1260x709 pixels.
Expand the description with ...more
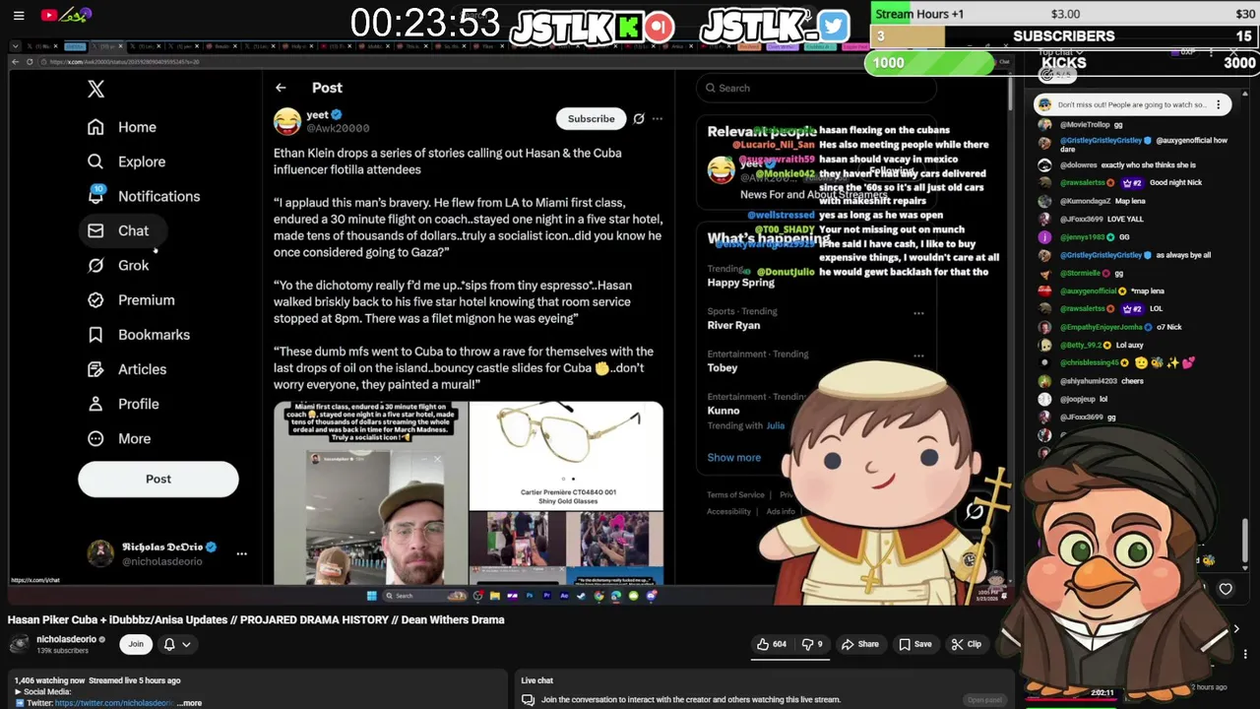(x=191, y=703)
